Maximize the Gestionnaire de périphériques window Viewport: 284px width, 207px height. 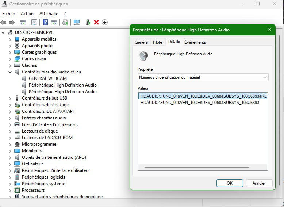tap(258, 4)
